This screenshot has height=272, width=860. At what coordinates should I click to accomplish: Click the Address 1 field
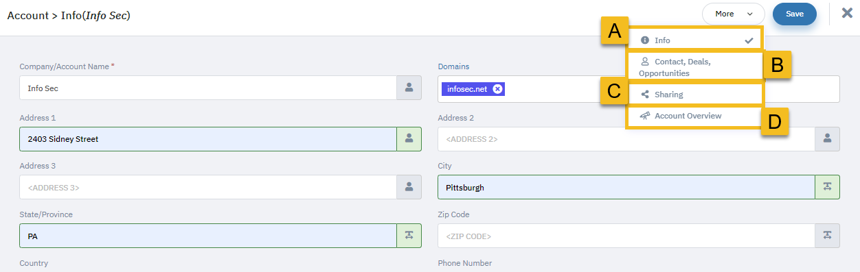208,139
